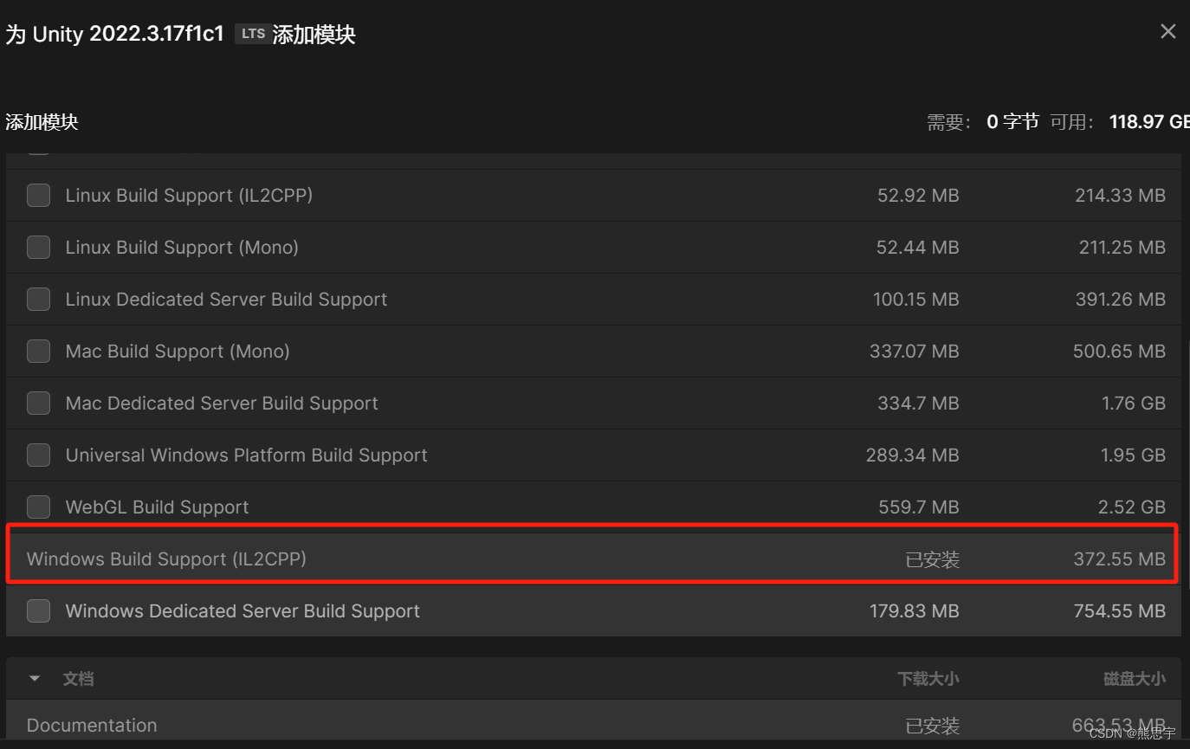This screenshot has width=1190, height=749.
Task: Click the 372.55 MB disk size
Action: (1120, 559)
